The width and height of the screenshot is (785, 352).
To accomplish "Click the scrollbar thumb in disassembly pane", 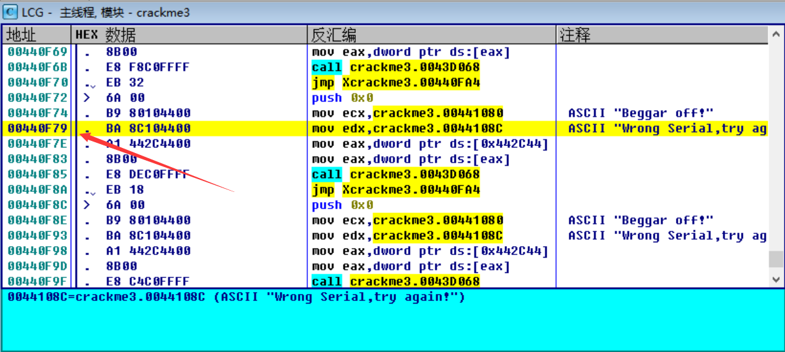I will (x=776, y=259).
